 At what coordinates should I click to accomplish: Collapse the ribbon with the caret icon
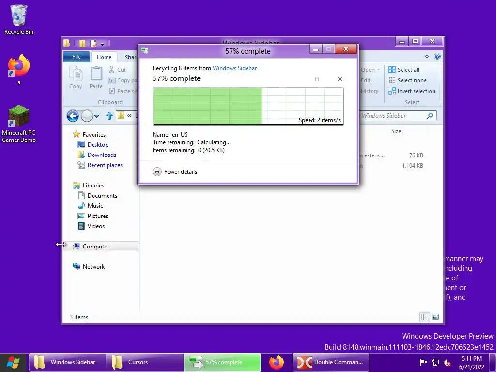pos(427,57)
